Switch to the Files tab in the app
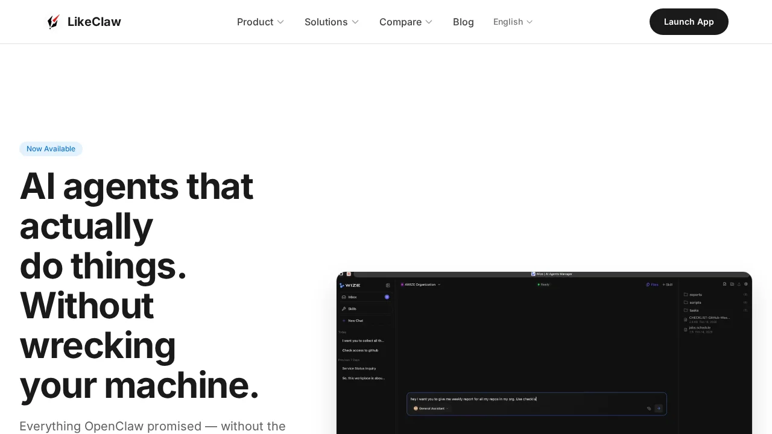The image size is (772, 434). (653, 285)
